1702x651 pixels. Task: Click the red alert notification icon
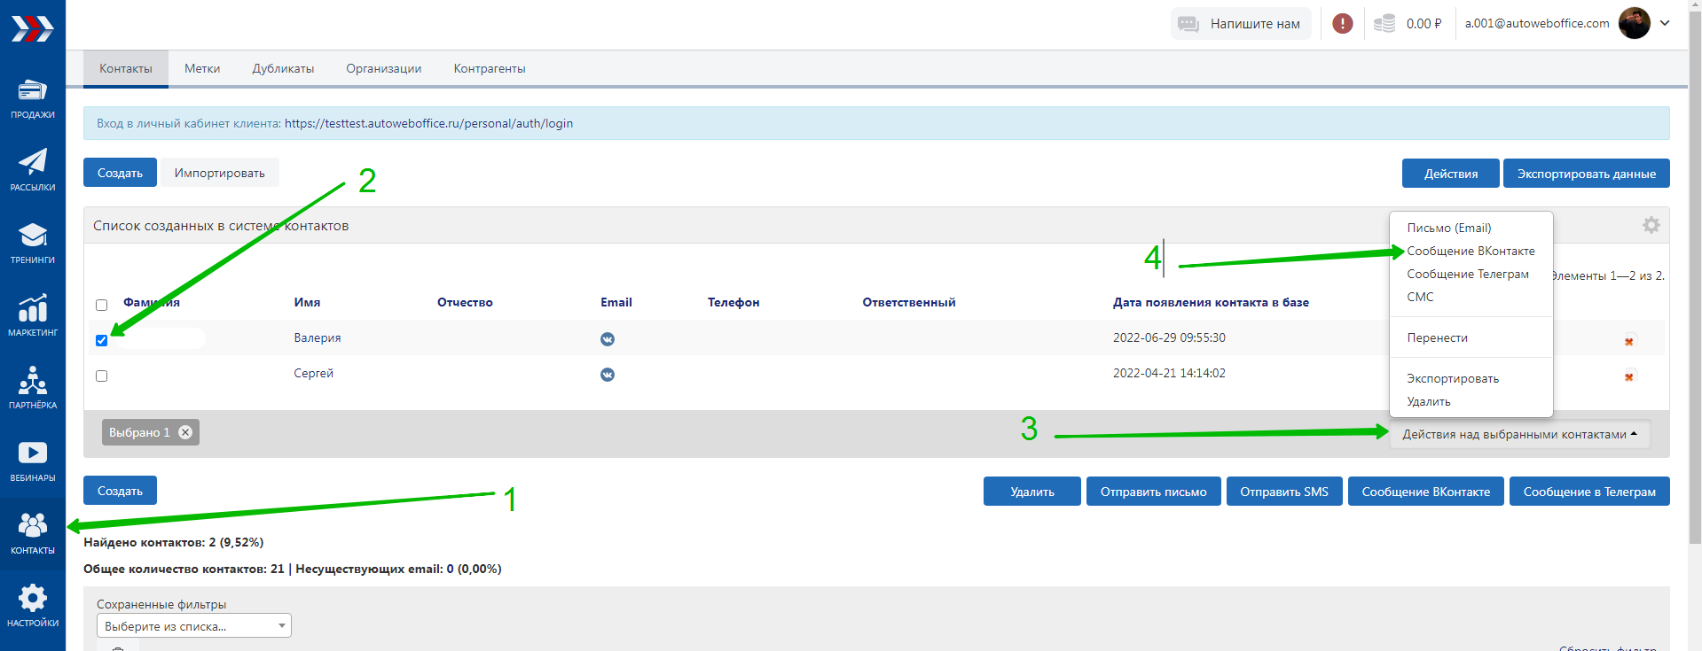pyautogui.click(x=1343, y=24)
